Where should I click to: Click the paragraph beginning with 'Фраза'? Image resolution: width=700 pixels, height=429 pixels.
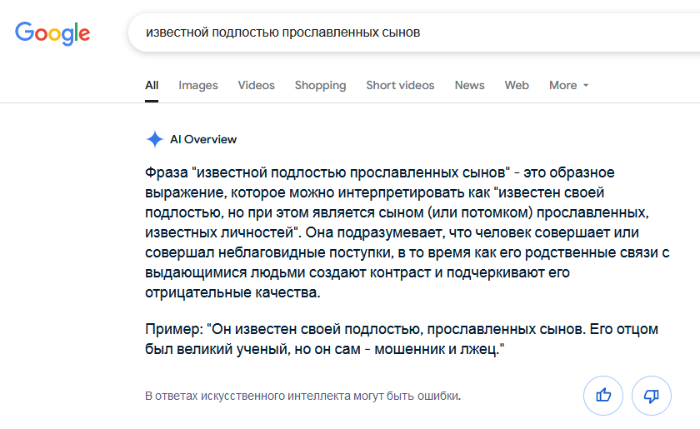point(407,232)
